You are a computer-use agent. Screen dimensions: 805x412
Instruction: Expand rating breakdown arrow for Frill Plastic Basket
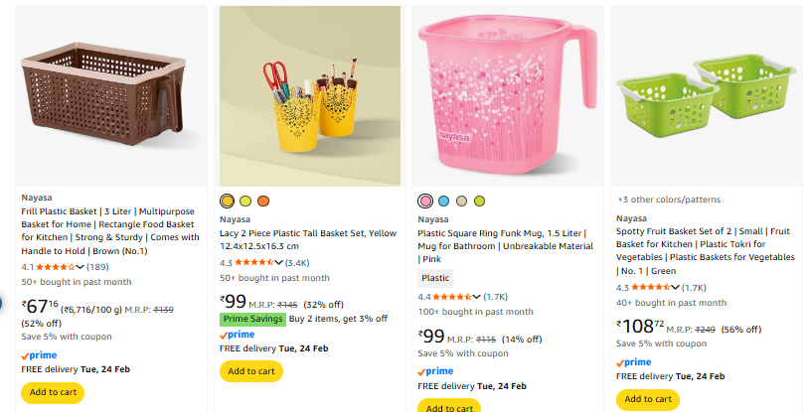(x=80, y=267)
